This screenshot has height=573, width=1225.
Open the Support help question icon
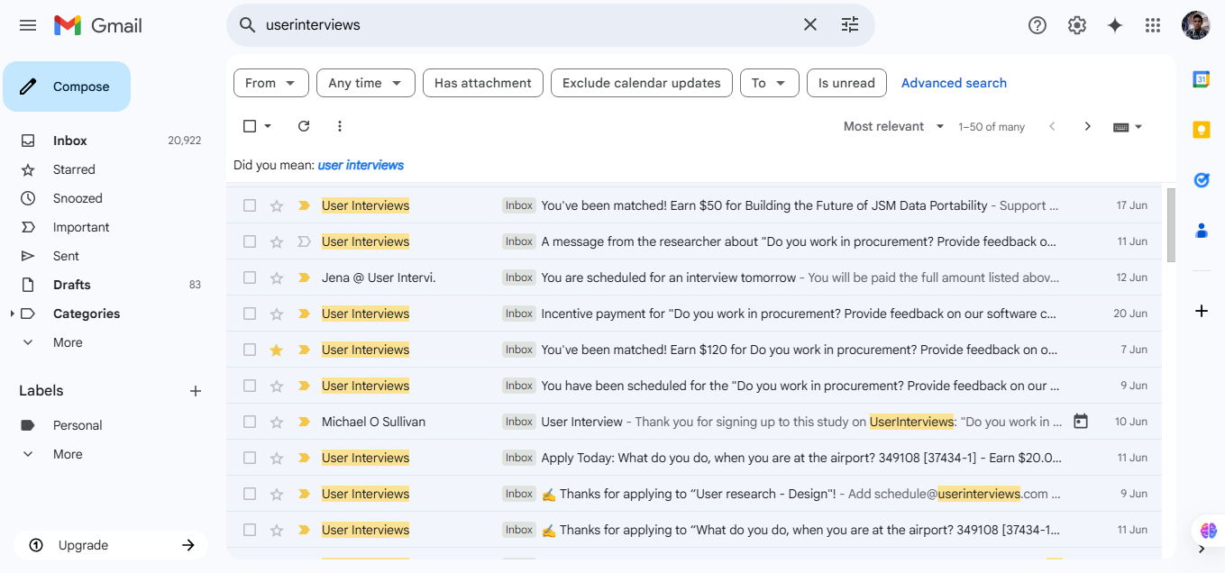[1037, 25]
